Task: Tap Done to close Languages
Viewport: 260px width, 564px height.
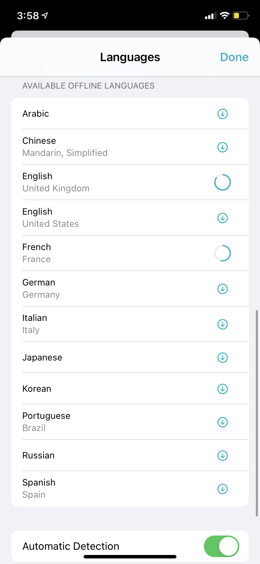Action: (234, 57)
